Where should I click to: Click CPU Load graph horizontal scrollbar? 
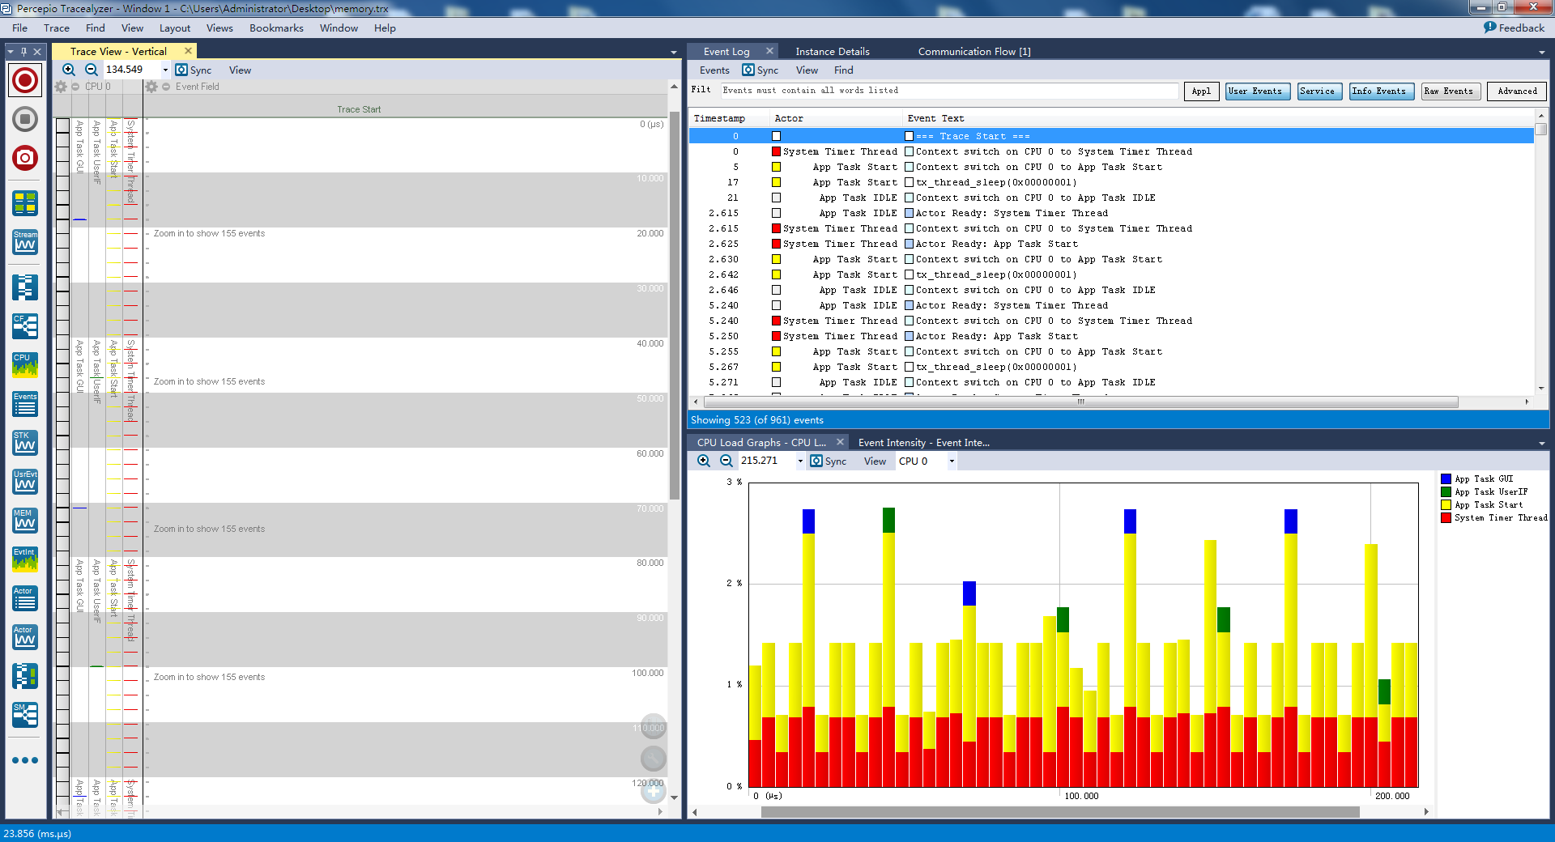click(x=1060, y=812)
